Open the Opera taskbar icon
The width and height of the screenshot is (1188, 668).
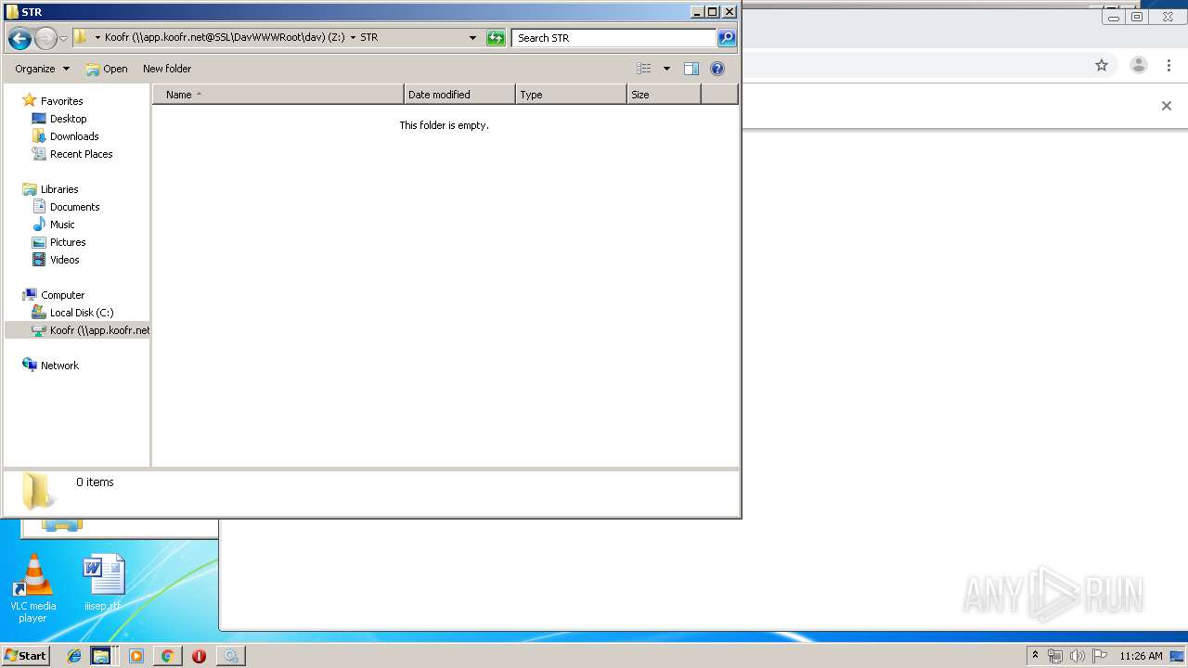(199, 656)
